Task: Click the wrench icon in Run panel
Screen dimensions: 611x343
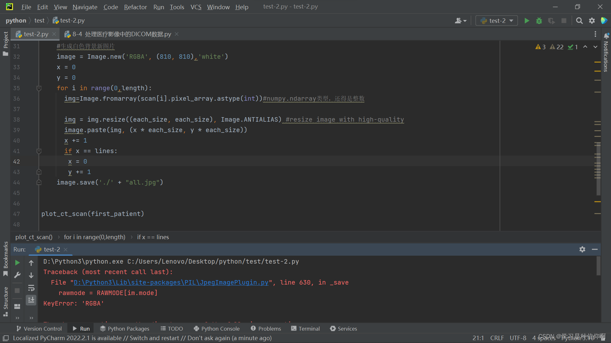Action: pyautogui.click(x=18, y=275)
